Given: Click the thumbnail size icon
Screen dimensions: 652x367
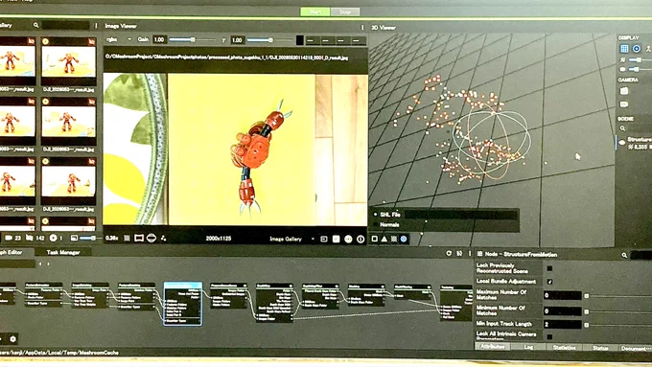Looking at the screenshot, I should [74, 239].
